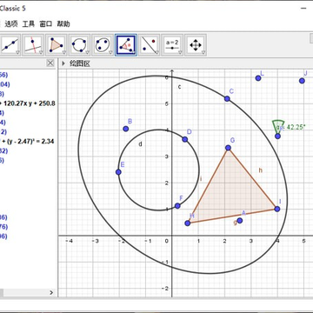313x313 pixels.
Task: Select point F on circle d
Action: click(177, 206)
